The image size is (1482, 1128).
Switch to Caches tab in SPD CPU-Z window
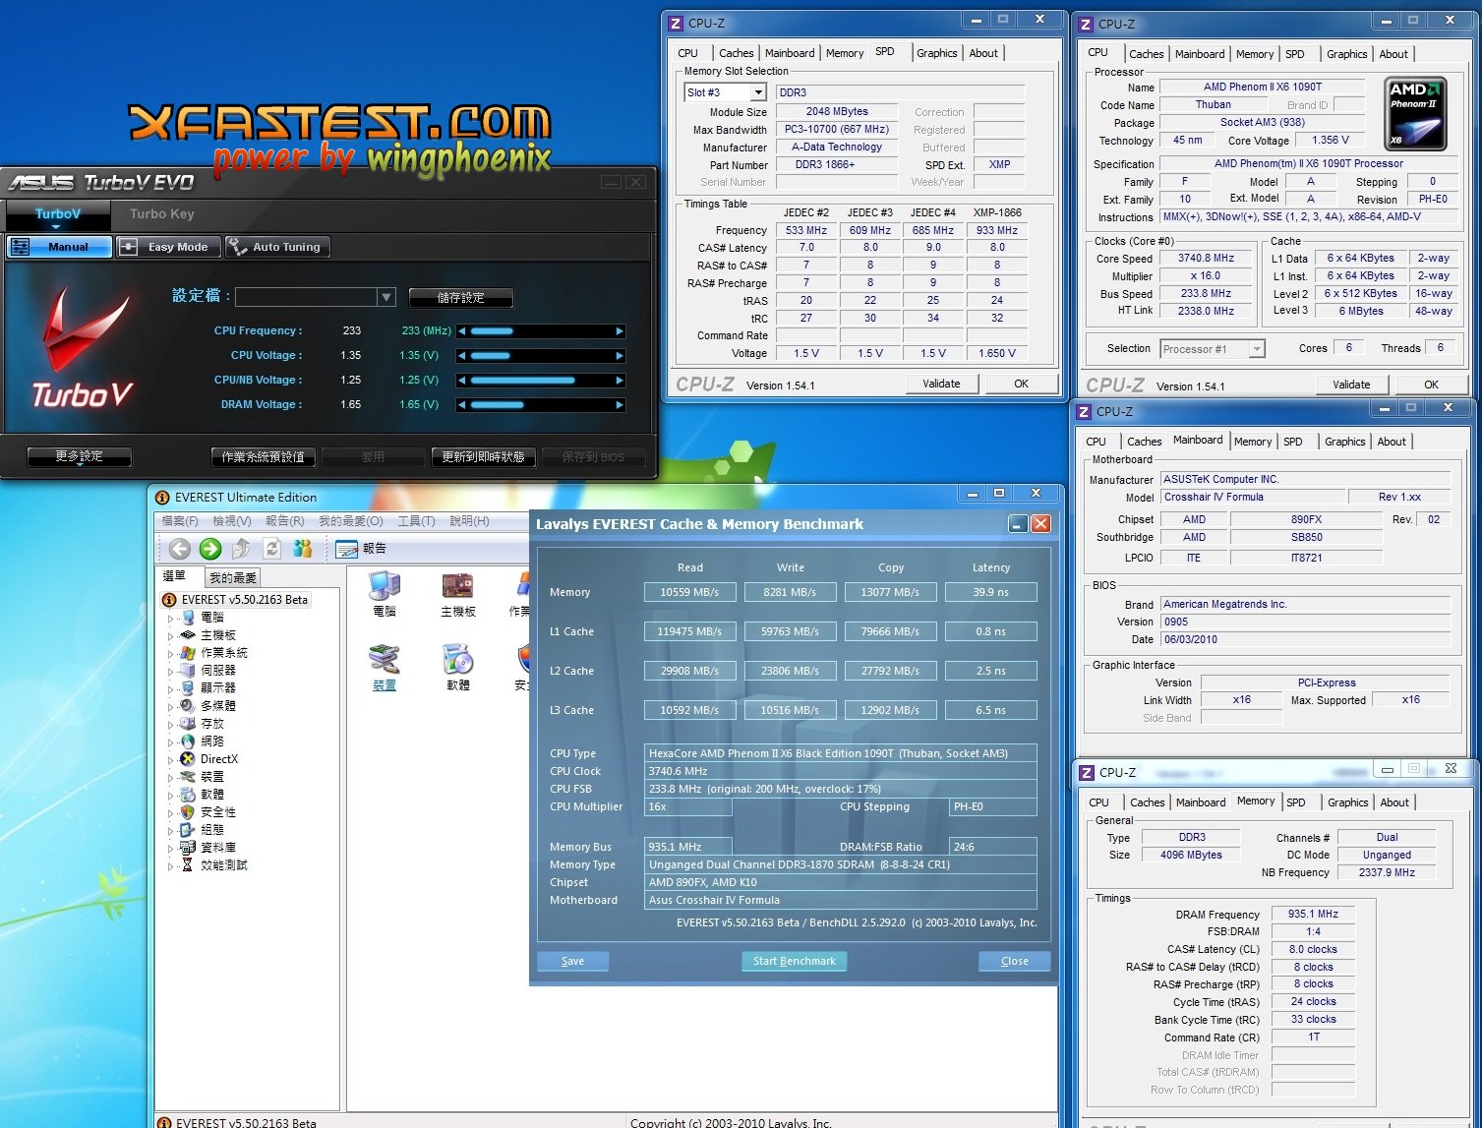[737, 53]
